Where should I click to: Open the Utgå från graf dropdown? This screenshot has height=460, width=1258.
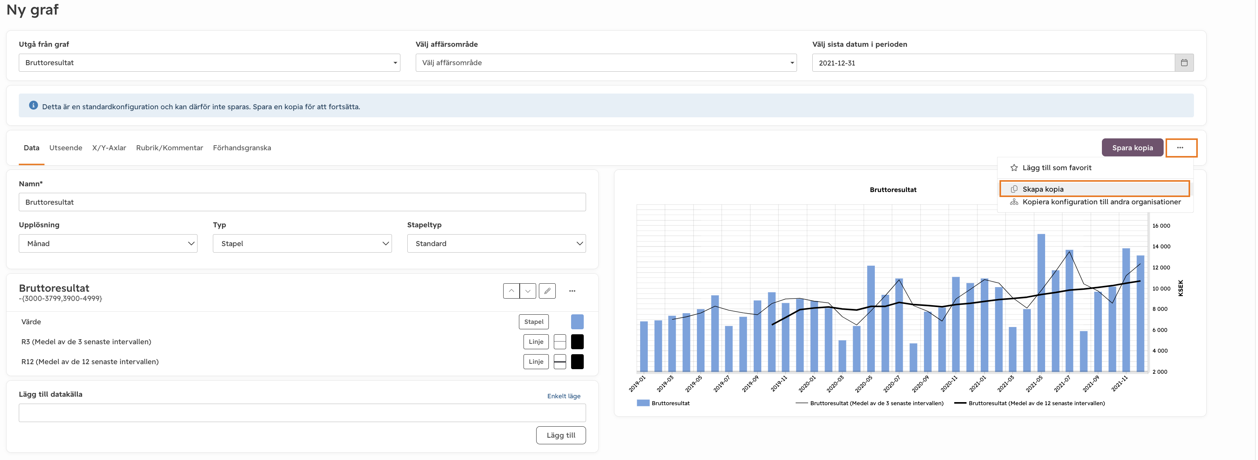point(209,62)
